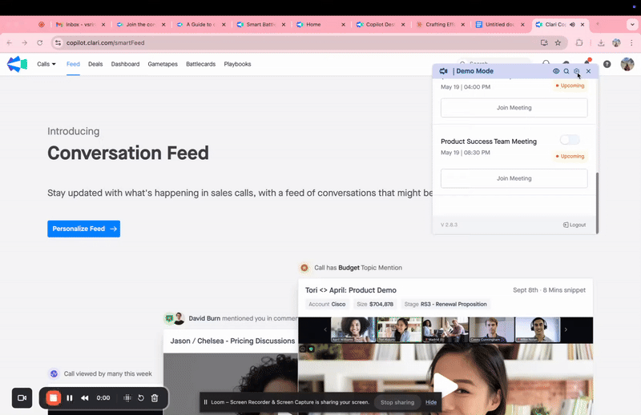Click the Personalize Feed button

[84, 229]
